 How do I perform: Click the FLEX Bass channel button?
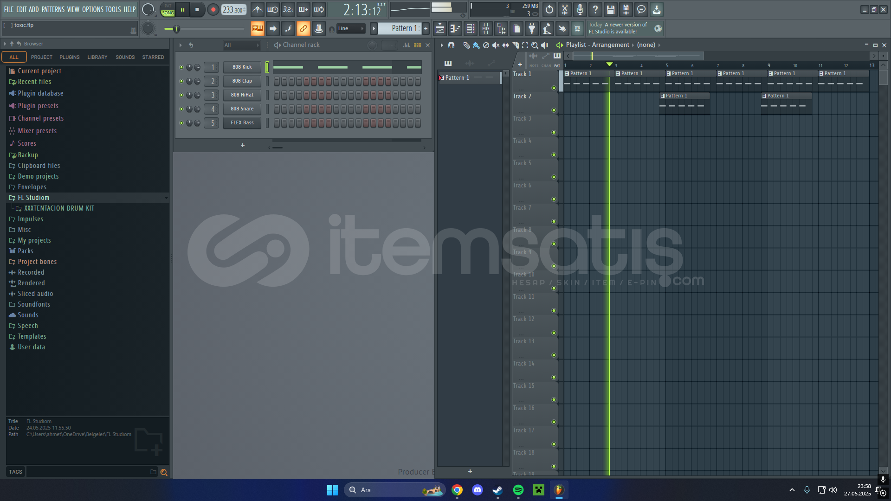point(242,123)
